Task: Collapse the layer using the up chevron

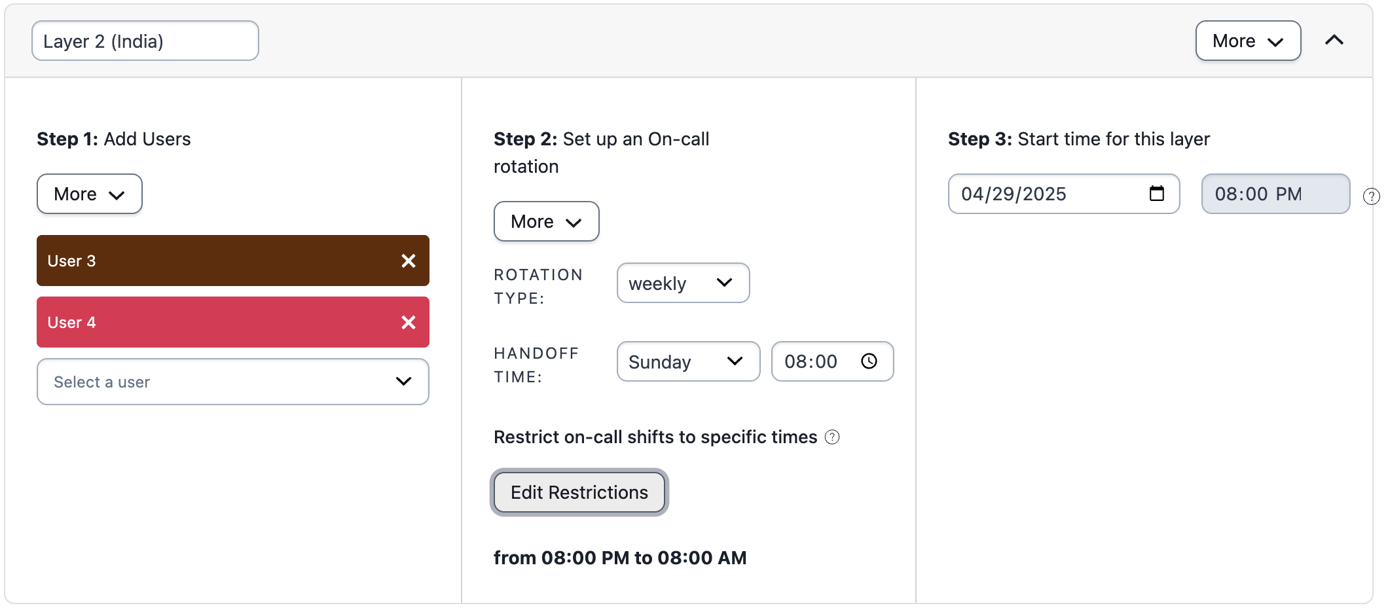Action: point(1334,41)
